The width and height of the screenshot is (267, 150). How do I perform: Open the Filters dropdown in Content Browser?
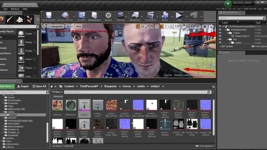(x=57, y=92)
